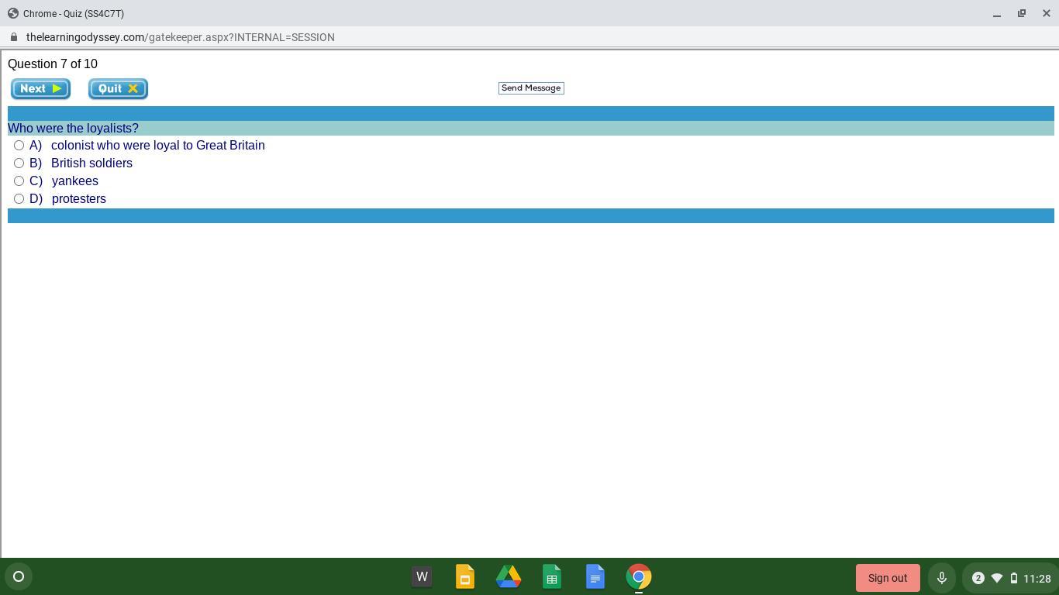Click the Send Message button

tap(531, 88)
